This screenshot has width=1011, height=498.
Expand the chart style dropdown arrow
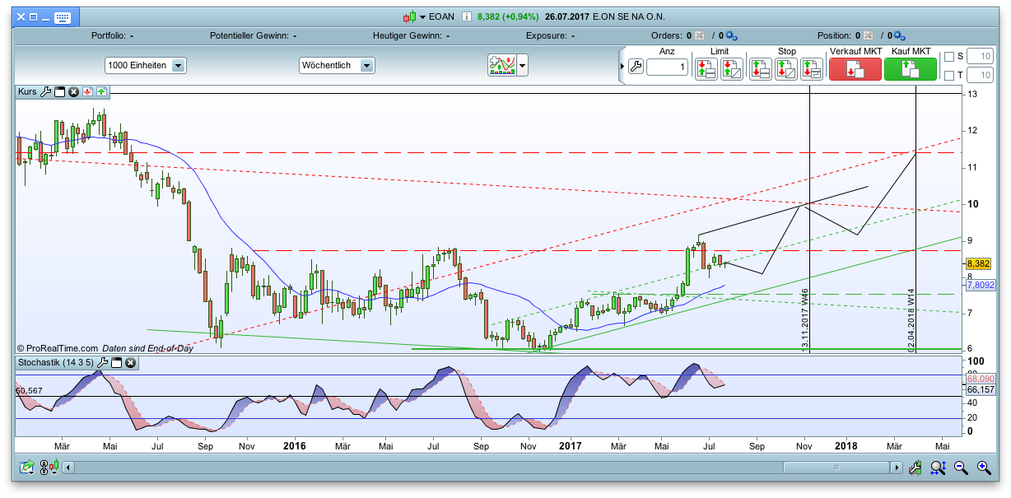(522, 65)
